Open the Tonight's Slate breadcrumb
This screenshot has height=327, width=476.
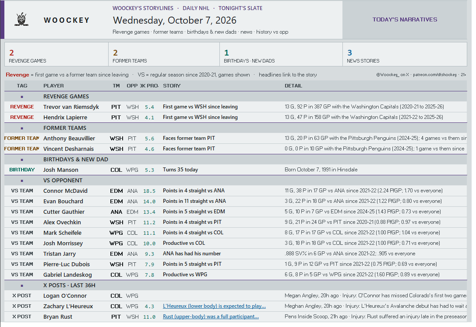tap(240, 8)
